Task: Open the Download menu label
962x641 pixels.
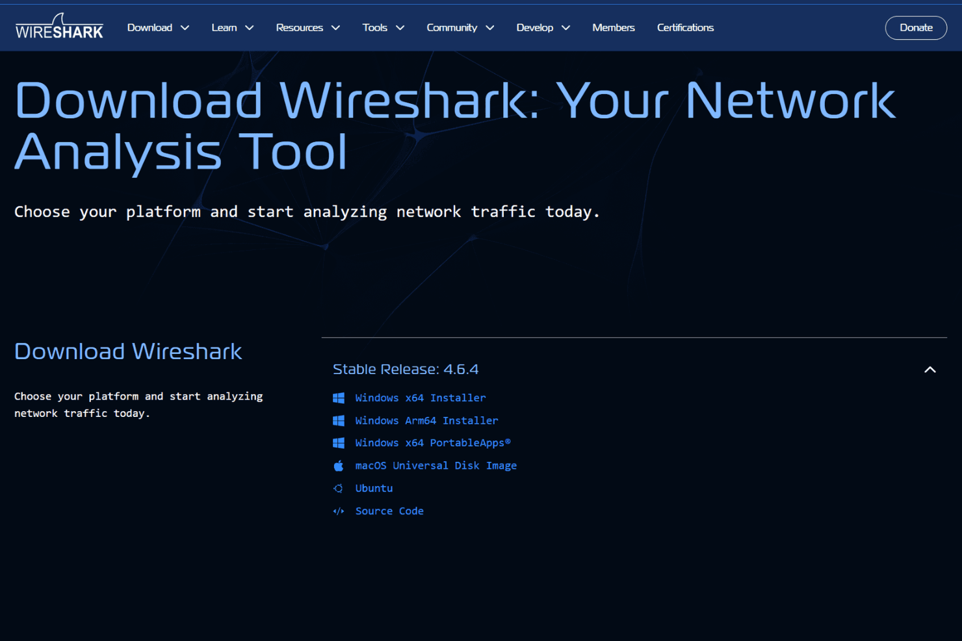Action: (149, 27)
